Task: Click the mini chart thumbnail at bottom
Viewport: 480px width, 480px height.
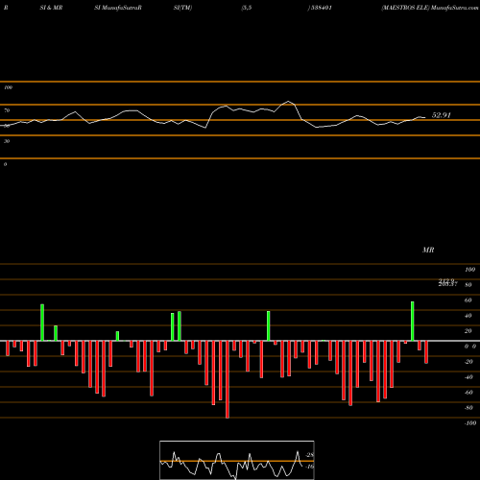Action: [x=237, y=460]
